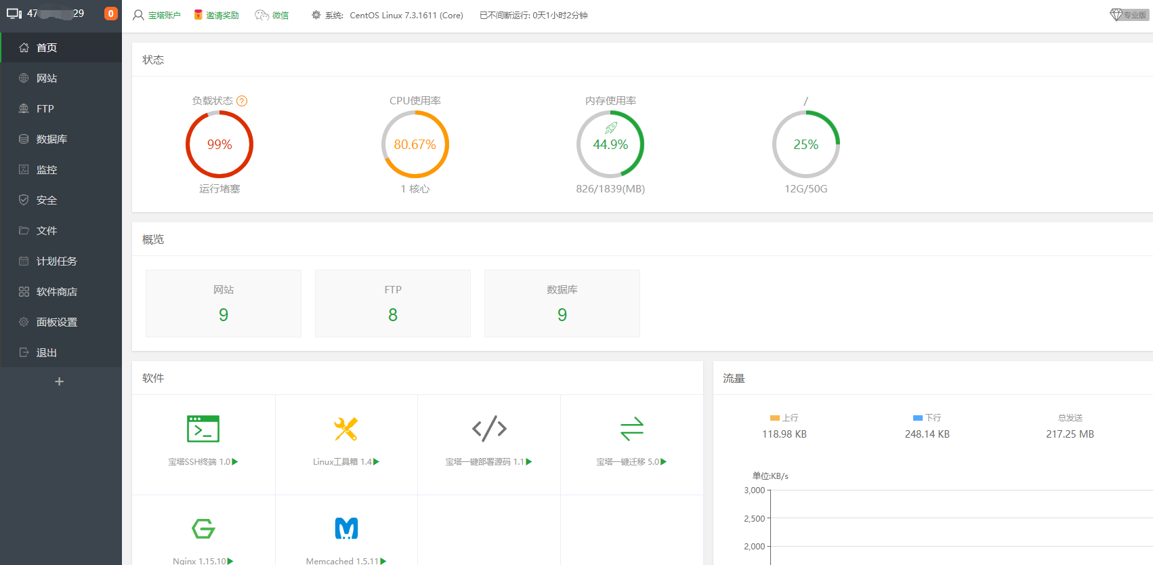Screen dimensions: 1153x565
Task: Open the 宝塔一键部署源码 code icon
Action: click(x=489, y=428)
